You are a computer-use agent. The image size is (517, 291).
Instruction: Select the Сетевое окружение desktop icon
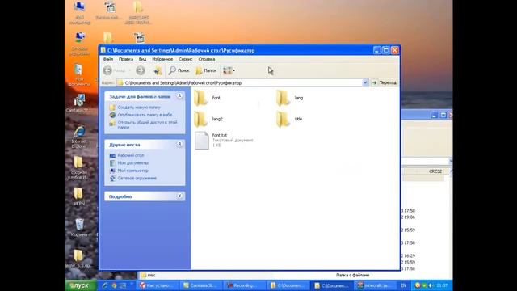click(x=79, y=44)
